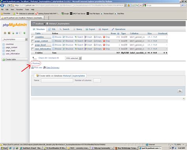Switch to the Import tab

pos(103,29)
